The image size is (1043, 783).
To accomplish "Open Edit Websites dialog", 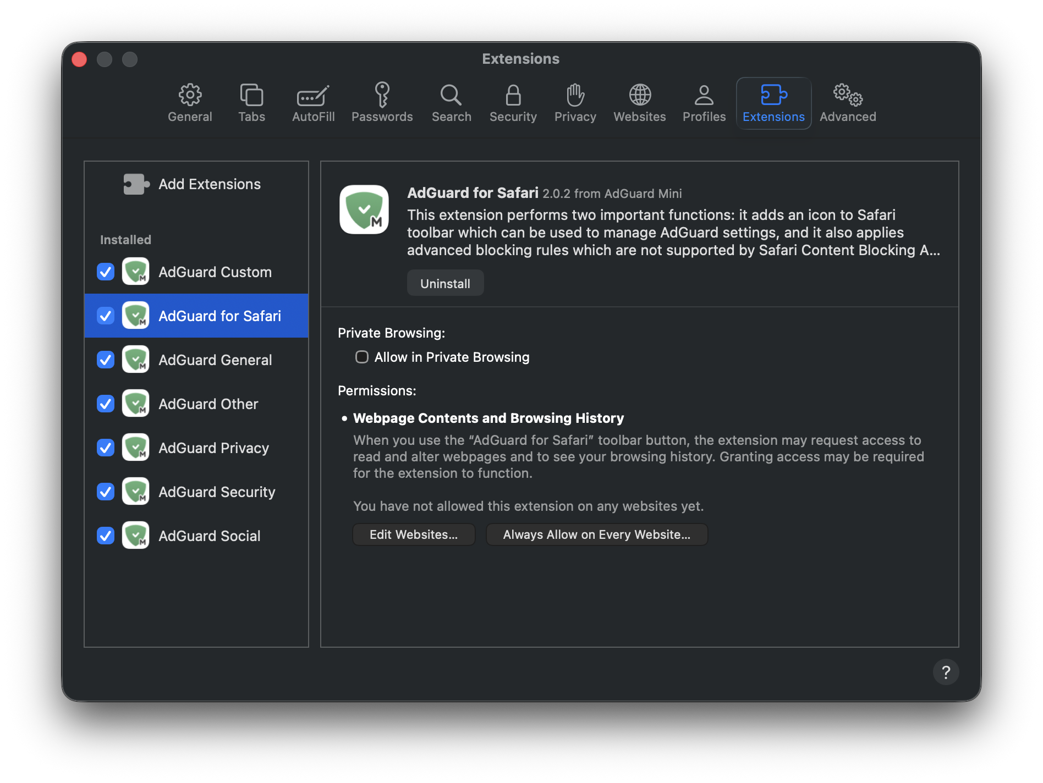I will pos(413,534).
